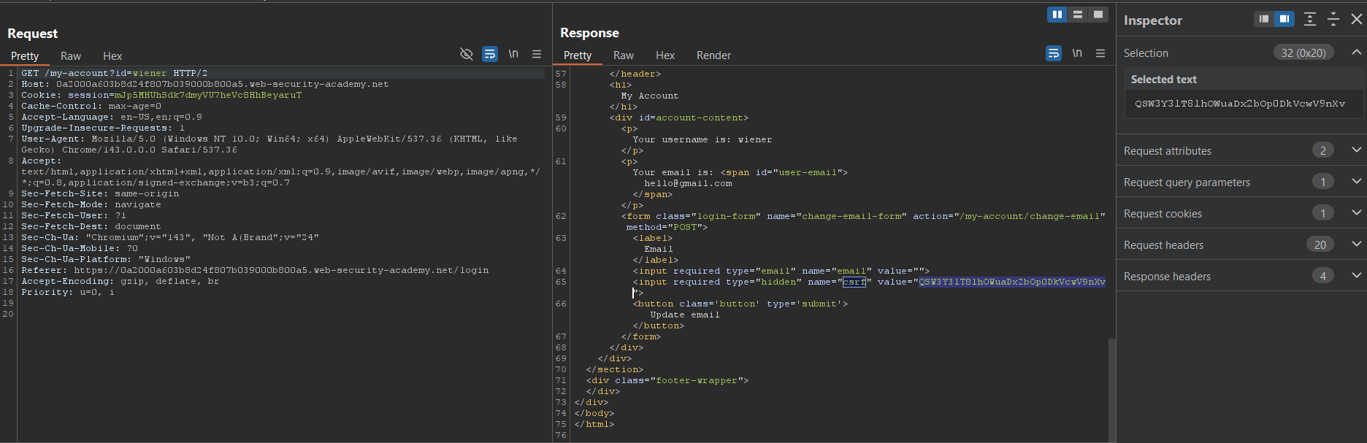
Task: Click the 'My Account' heading text in response
Action: [650, 96]
